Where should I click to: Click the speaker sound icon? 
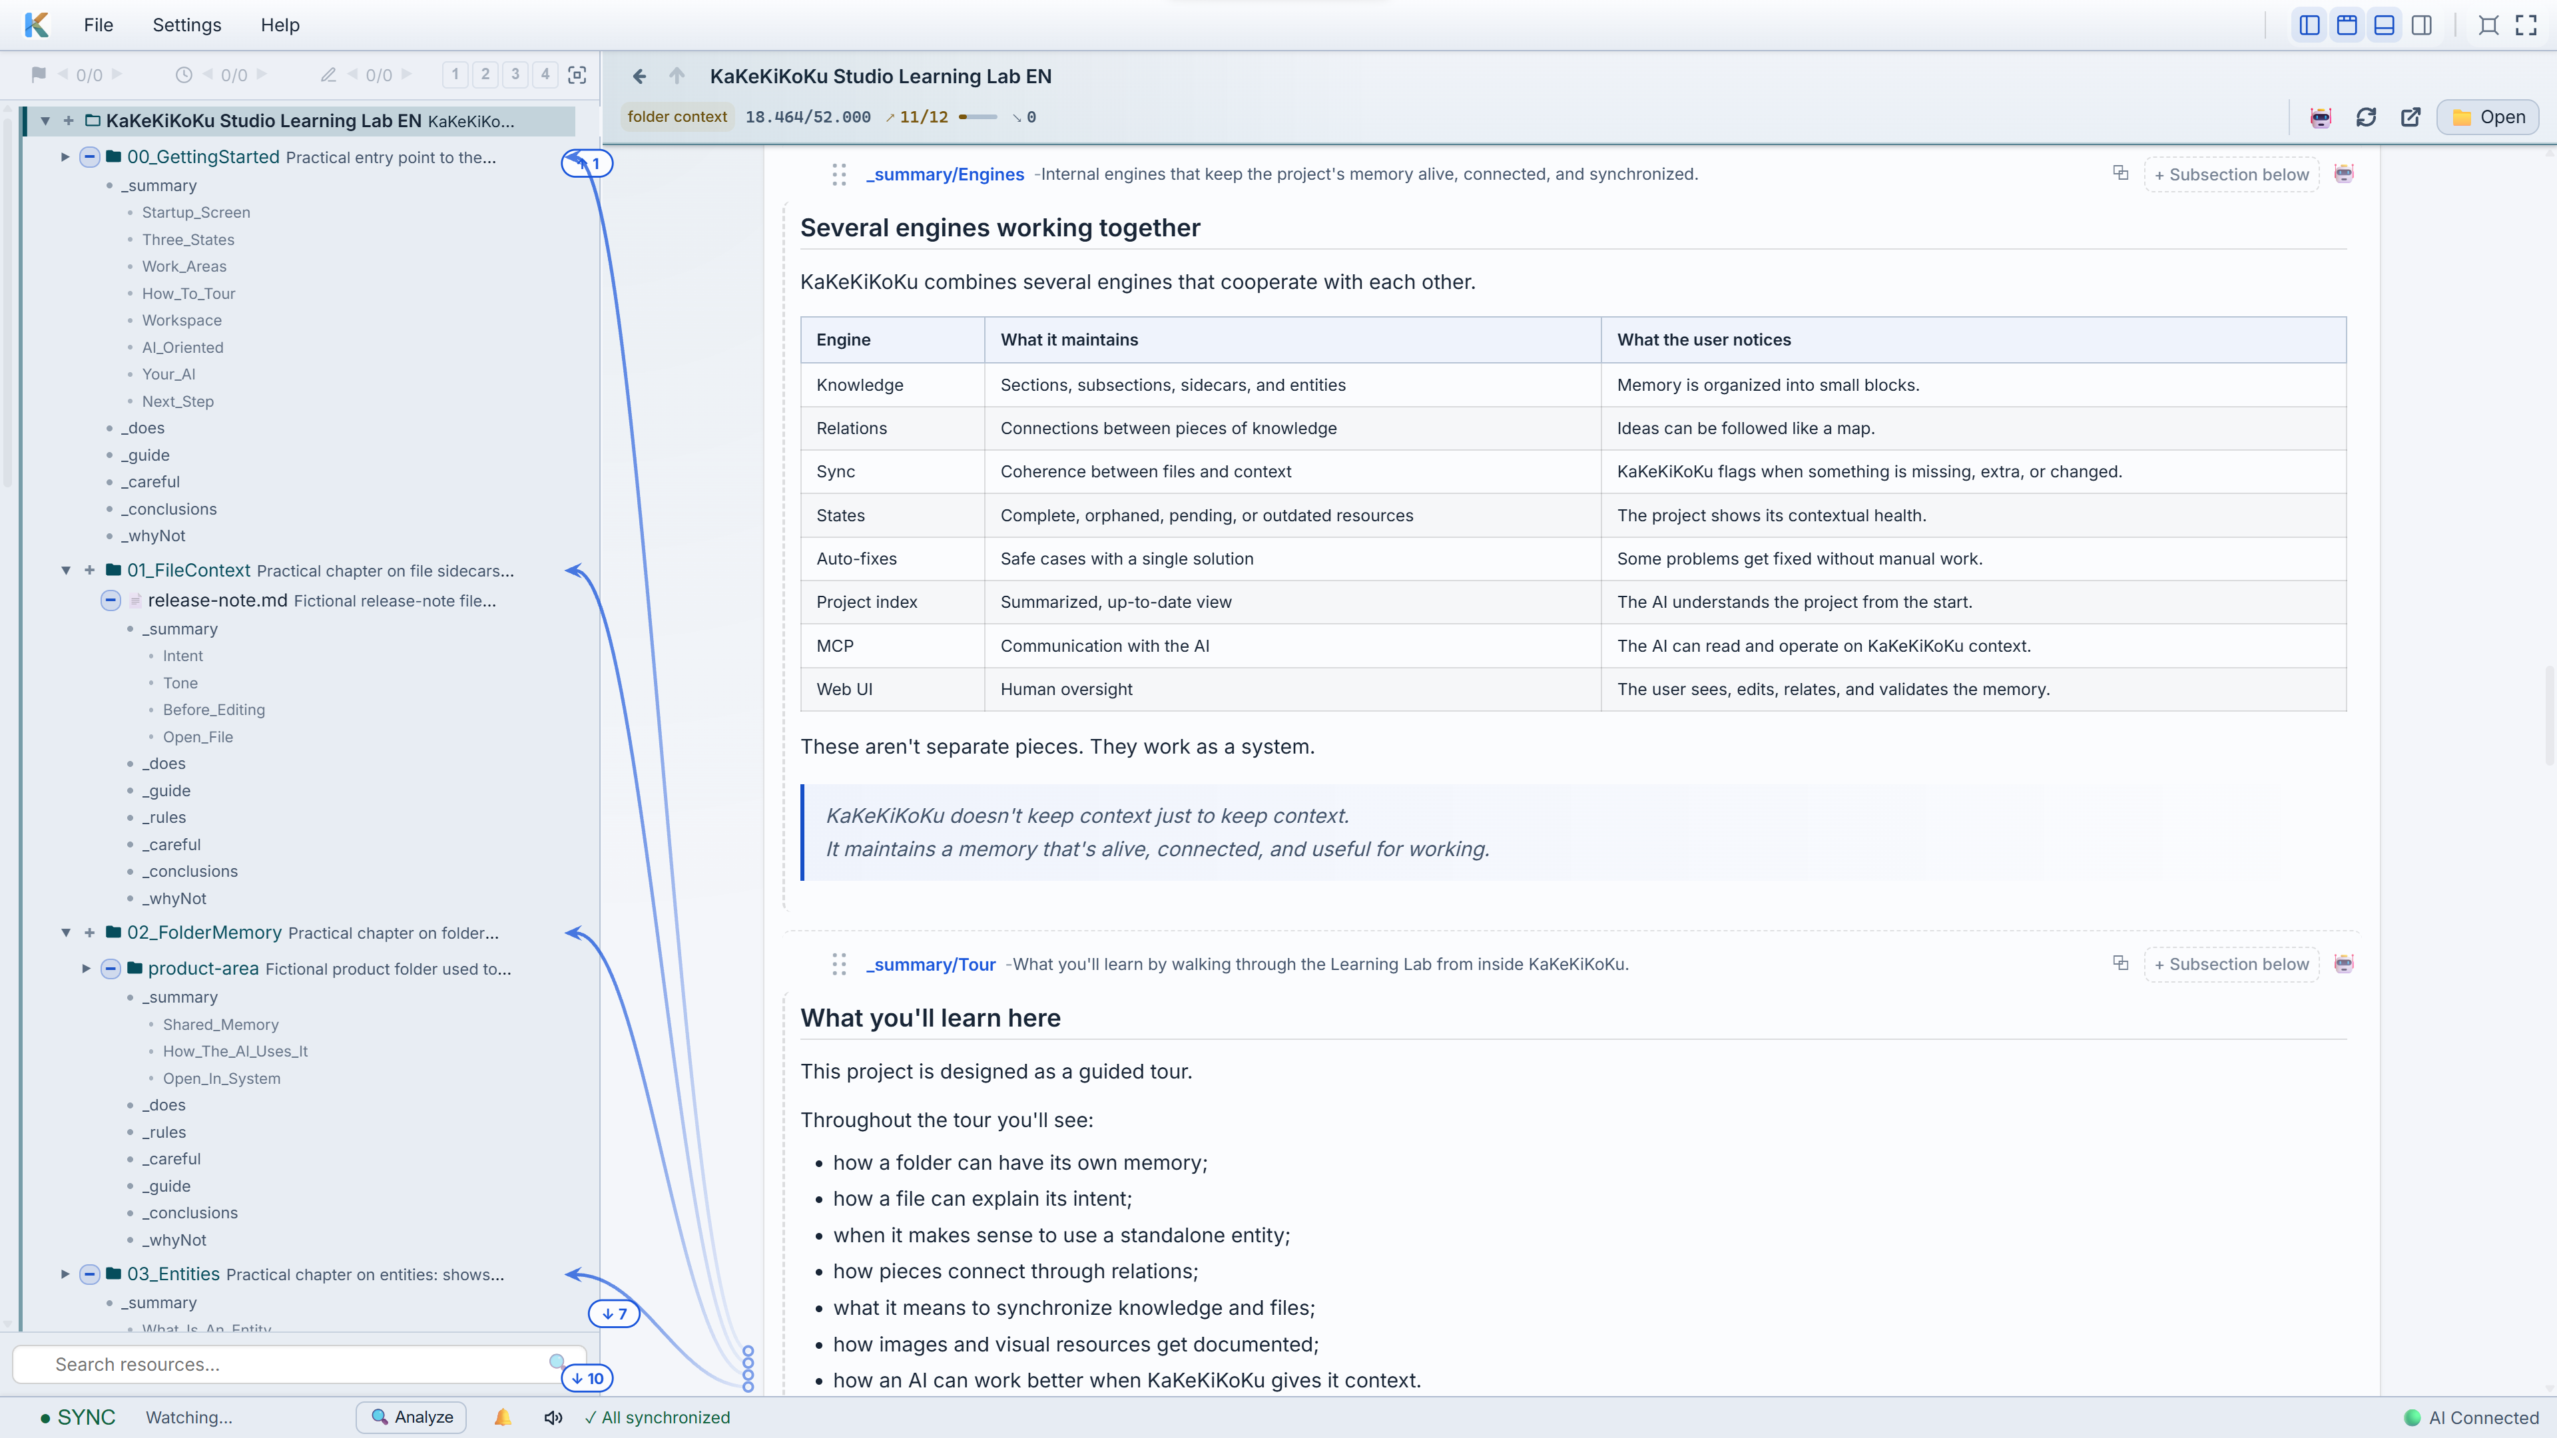pyautogui.click(x=553, y=1417)
